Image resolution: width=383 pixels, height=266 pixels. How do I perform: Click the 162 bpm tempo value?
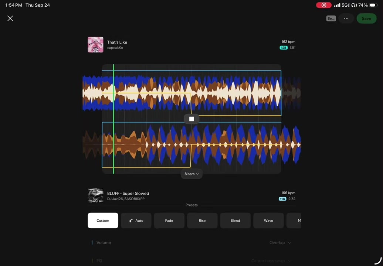tap(288, 42)
